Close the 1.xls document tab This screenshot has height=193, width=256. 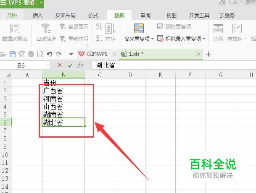(x=198, y=54)
